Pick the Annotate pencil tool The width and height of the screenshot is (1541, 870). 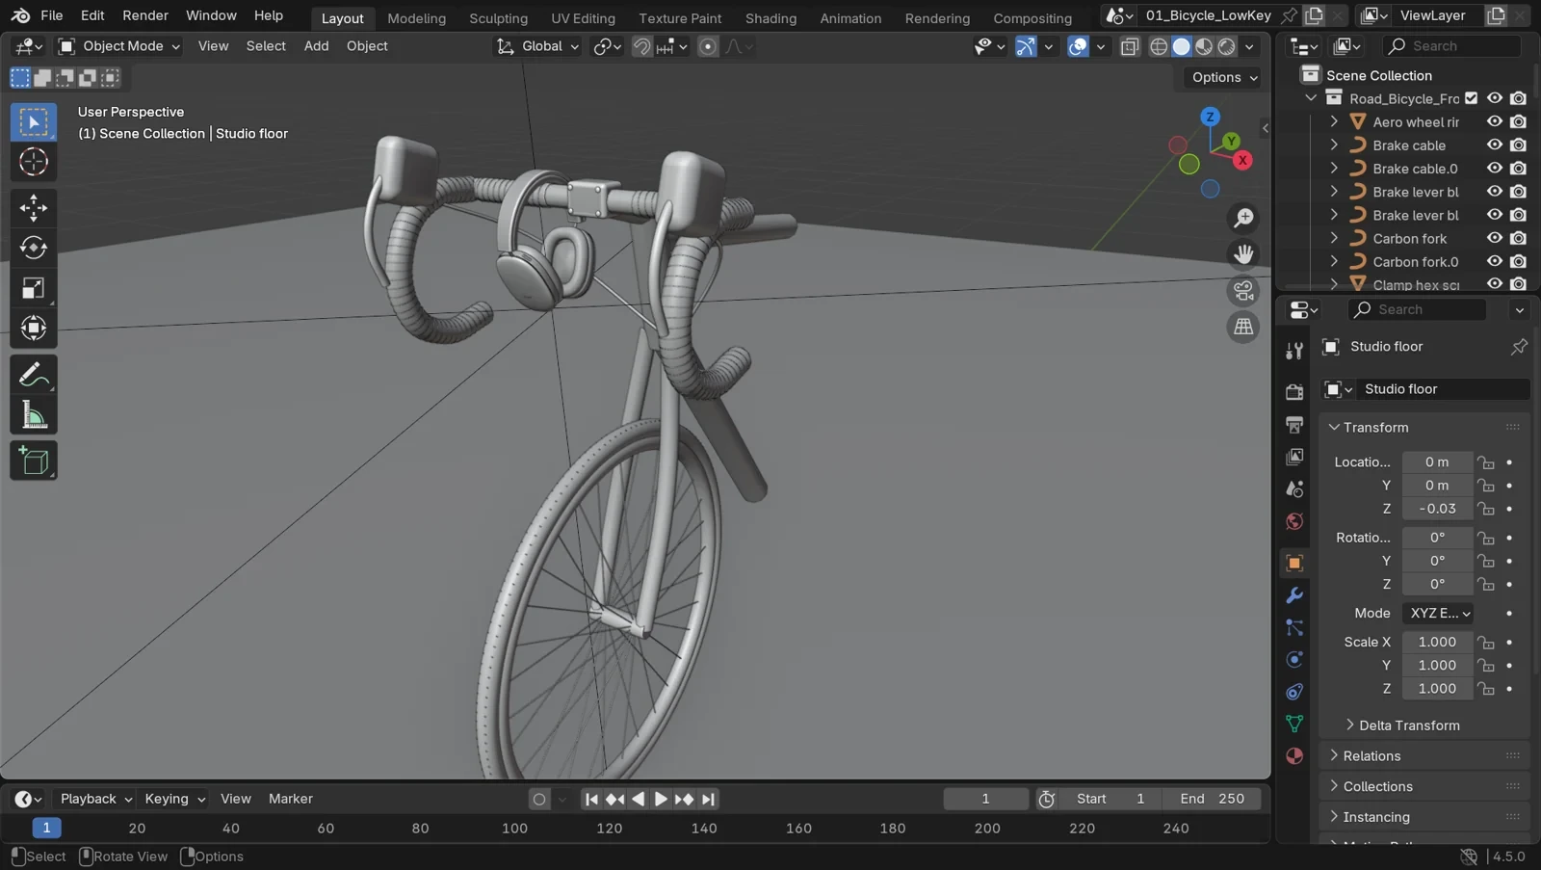(x=34, y=375)
